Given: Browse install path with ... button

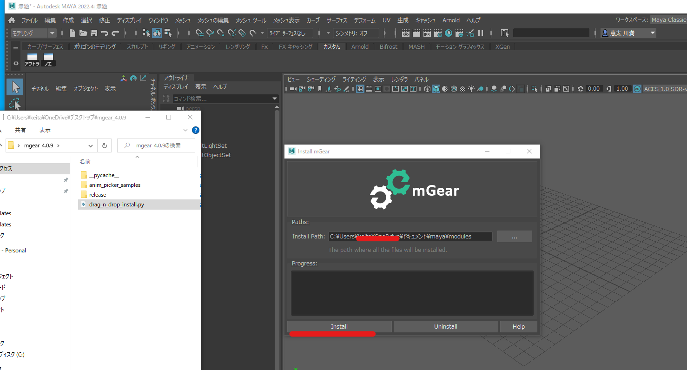Looking at the screenshot, I should point(515,237).
